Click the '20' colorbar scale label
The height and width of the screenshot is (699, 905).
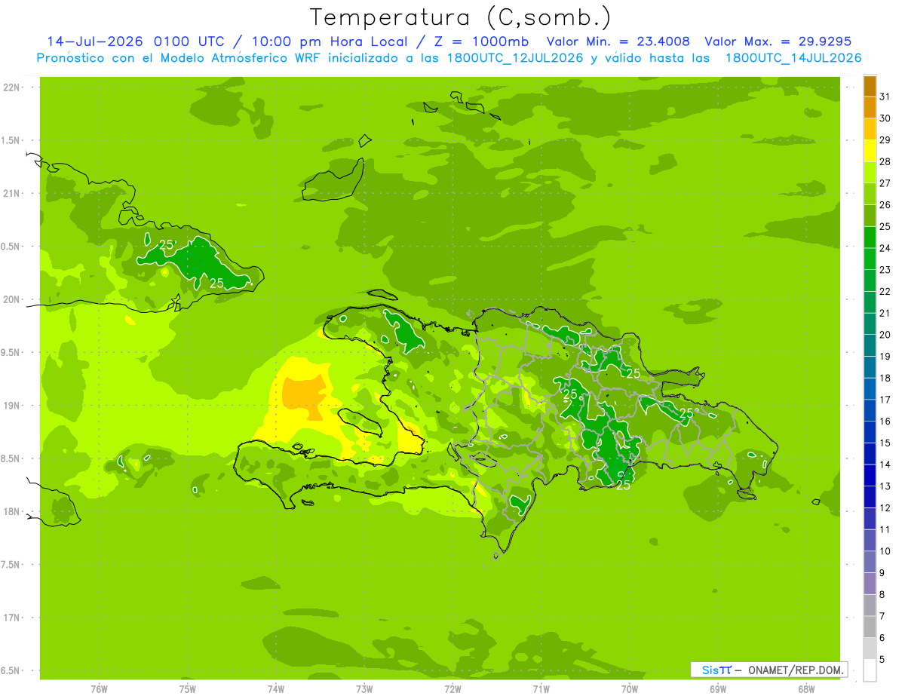[885, 335]
